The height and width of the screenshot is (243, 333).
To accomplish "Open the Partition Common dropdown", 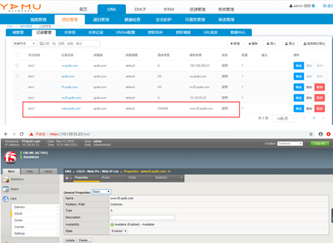I will tap(290, 144).
